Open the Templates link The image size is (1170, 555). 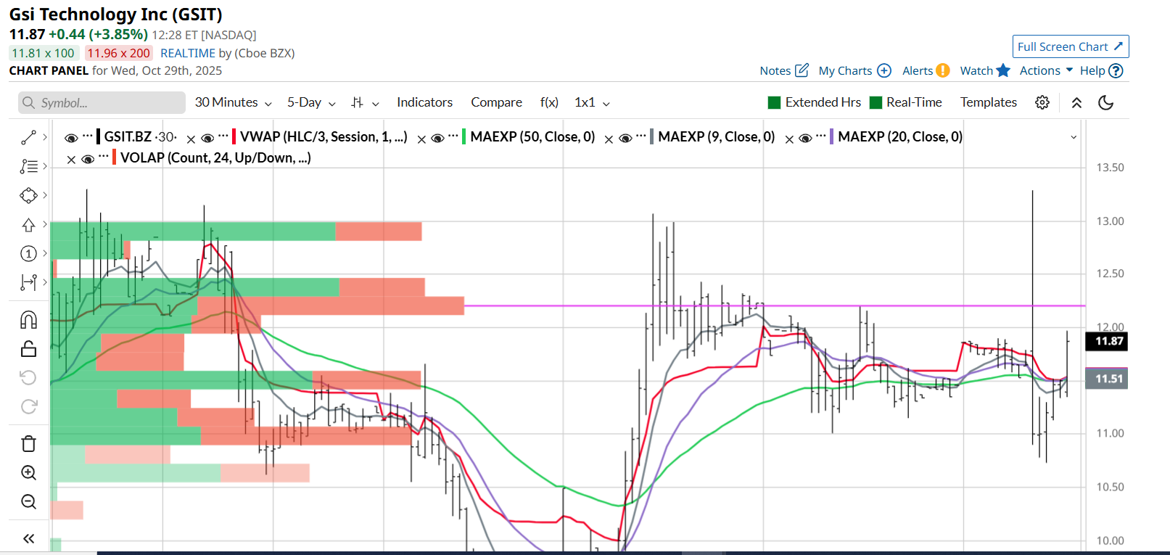click(988, 102)
